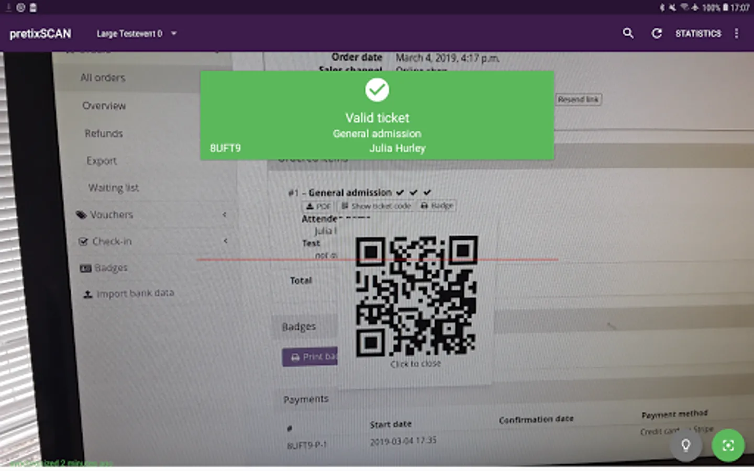Screen dimensions: 754x471
Task: Select 'Refunds' in the photographed sidebar
Action: tap(104, 133)
